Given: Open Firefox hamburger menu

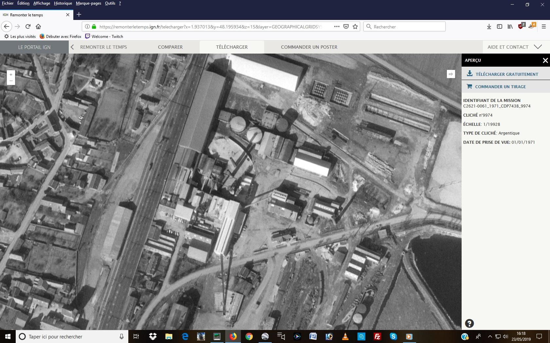Looking at the screenshot, I should [x=544, y=27].
